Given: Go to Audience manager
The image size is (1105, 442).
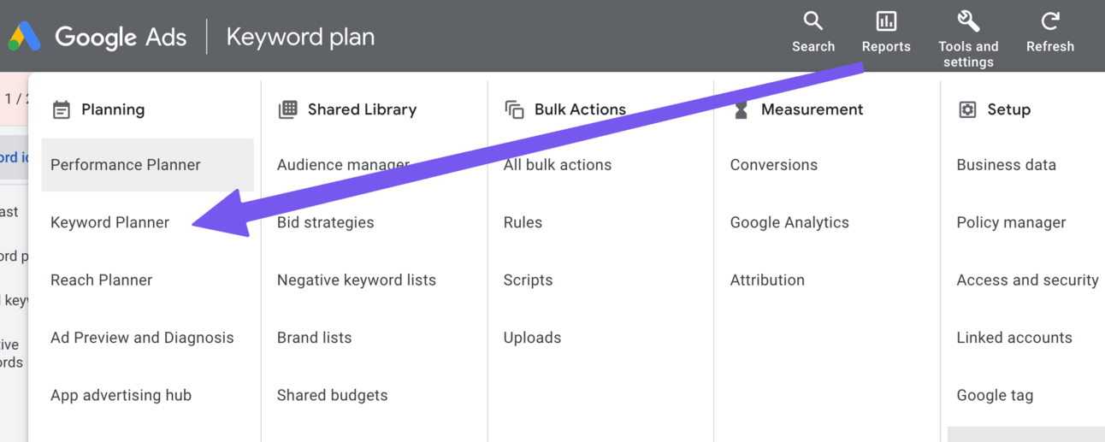Looking at the screenshot, I should pos(343,165).
